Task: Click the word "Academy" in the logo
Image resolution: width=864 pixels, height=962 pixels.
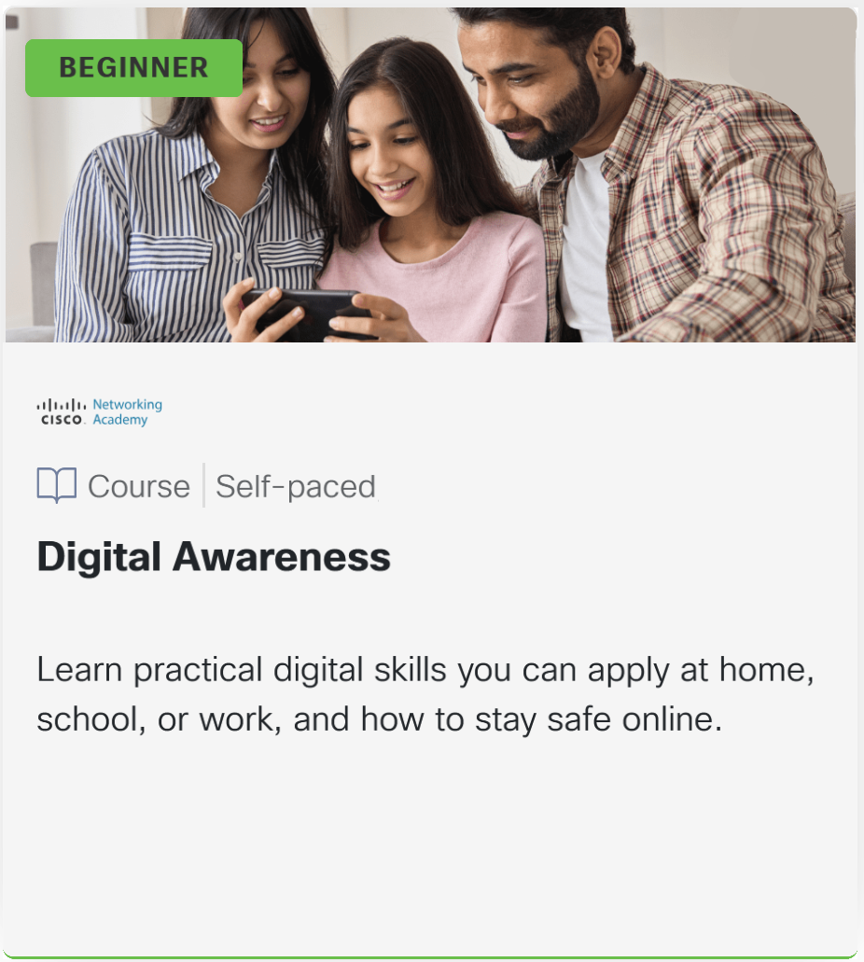Action: [120, 420]
